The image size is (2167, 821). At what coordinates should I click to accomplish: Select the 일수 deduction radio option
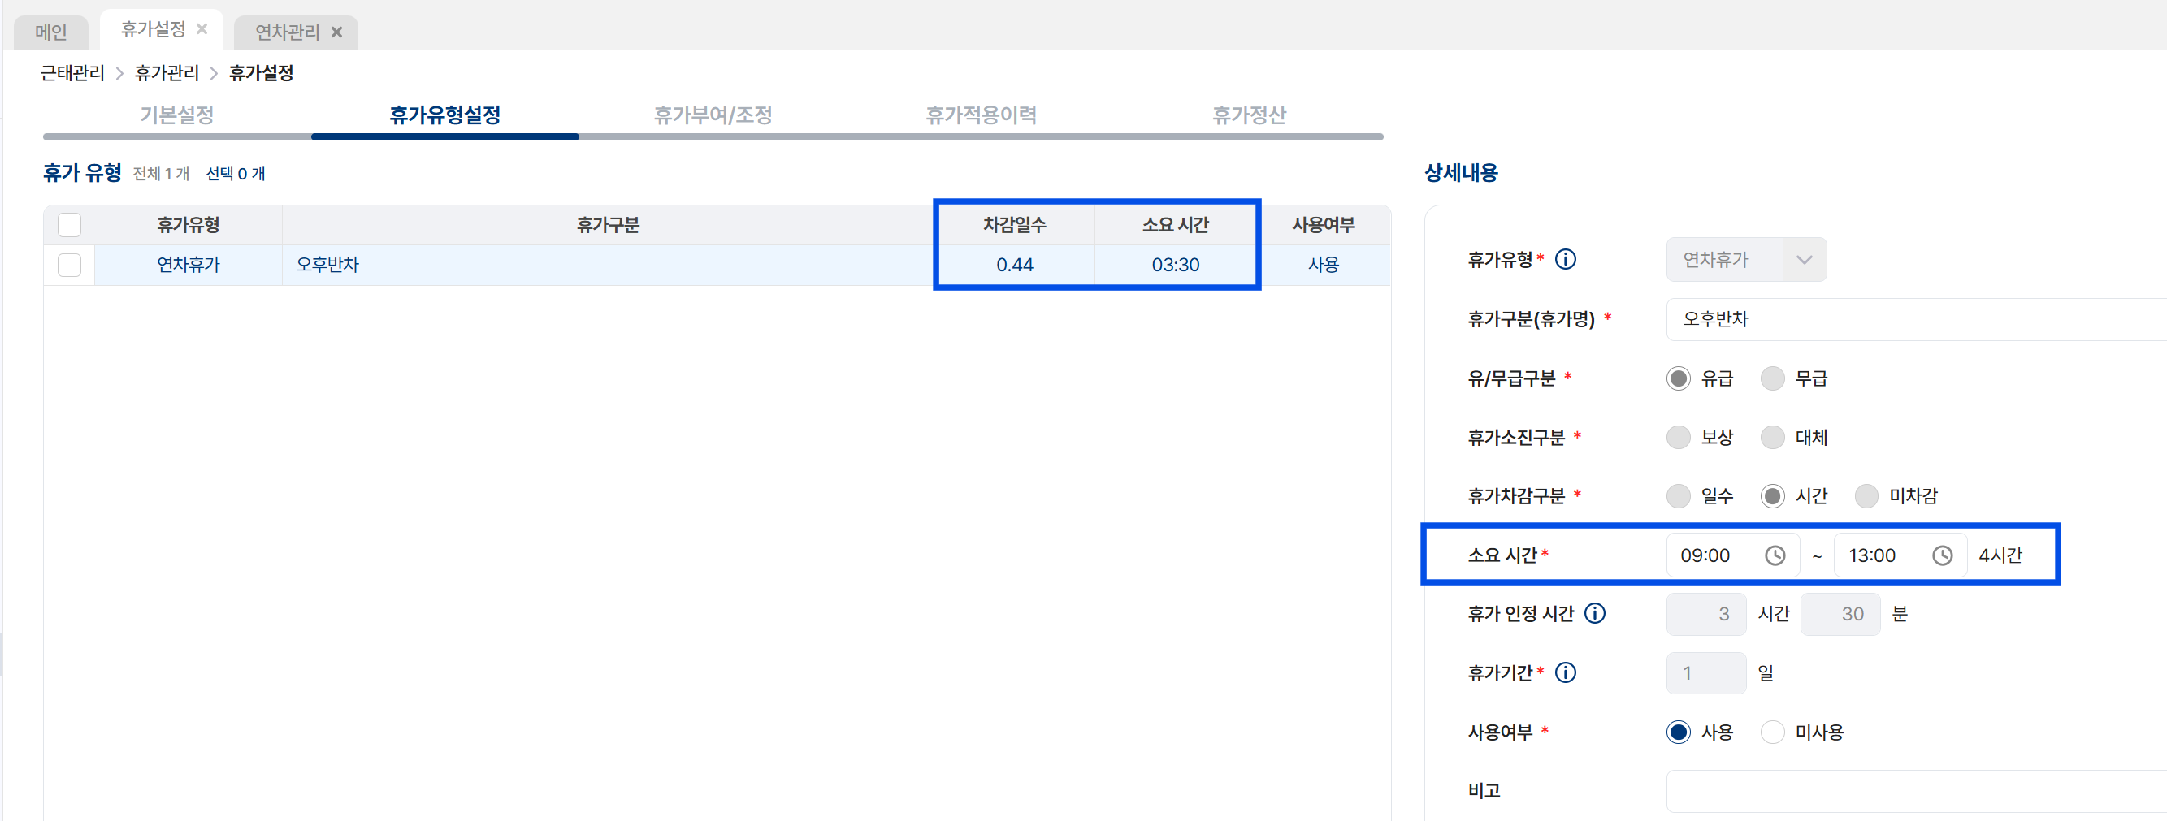tap(1678, 497)
